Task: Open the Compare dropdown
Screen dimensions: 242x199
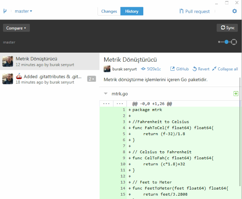Action: pos(16,28)
